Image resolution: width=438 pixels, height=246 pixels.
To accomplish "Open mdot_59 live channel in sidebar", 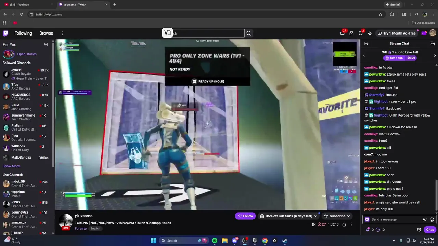I will (26, 183).
